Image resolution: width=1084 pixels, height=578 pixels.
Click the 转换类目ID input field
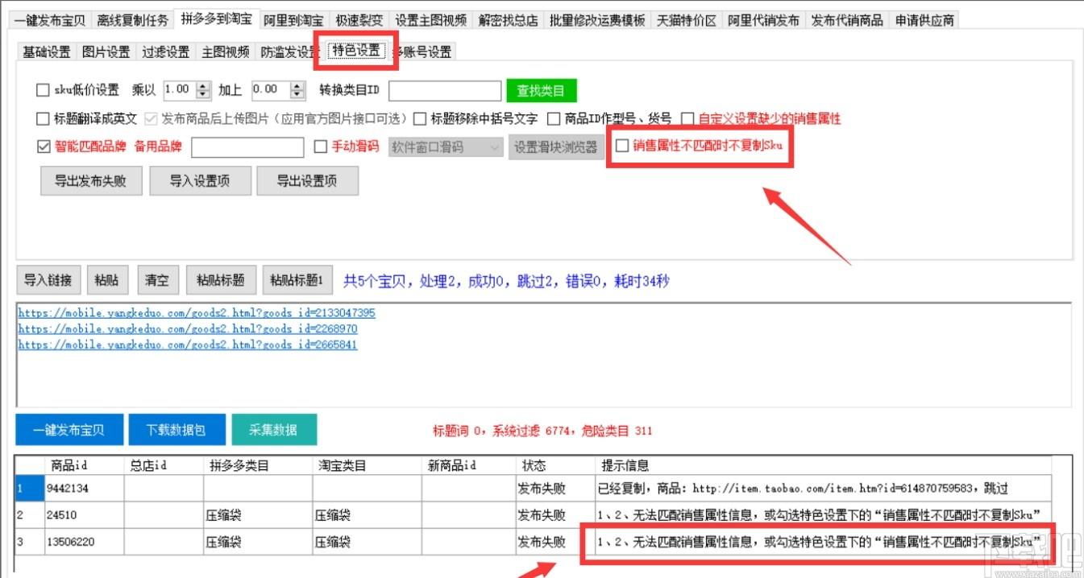(x=445, y=90)
